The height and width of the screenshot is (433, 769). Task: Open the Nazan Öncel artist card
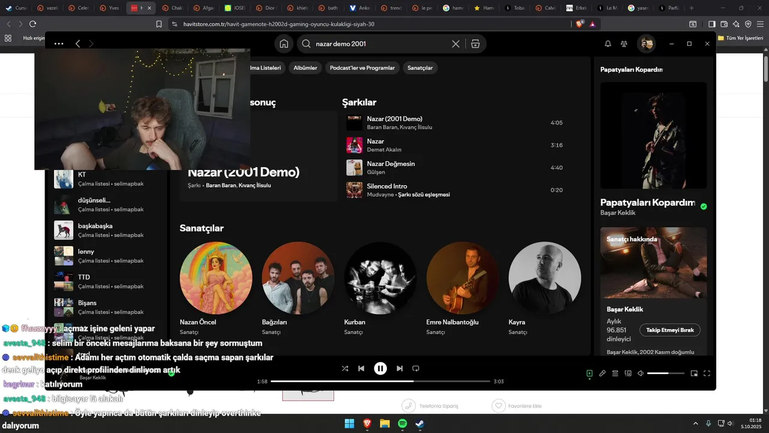(x=216, y=289)
